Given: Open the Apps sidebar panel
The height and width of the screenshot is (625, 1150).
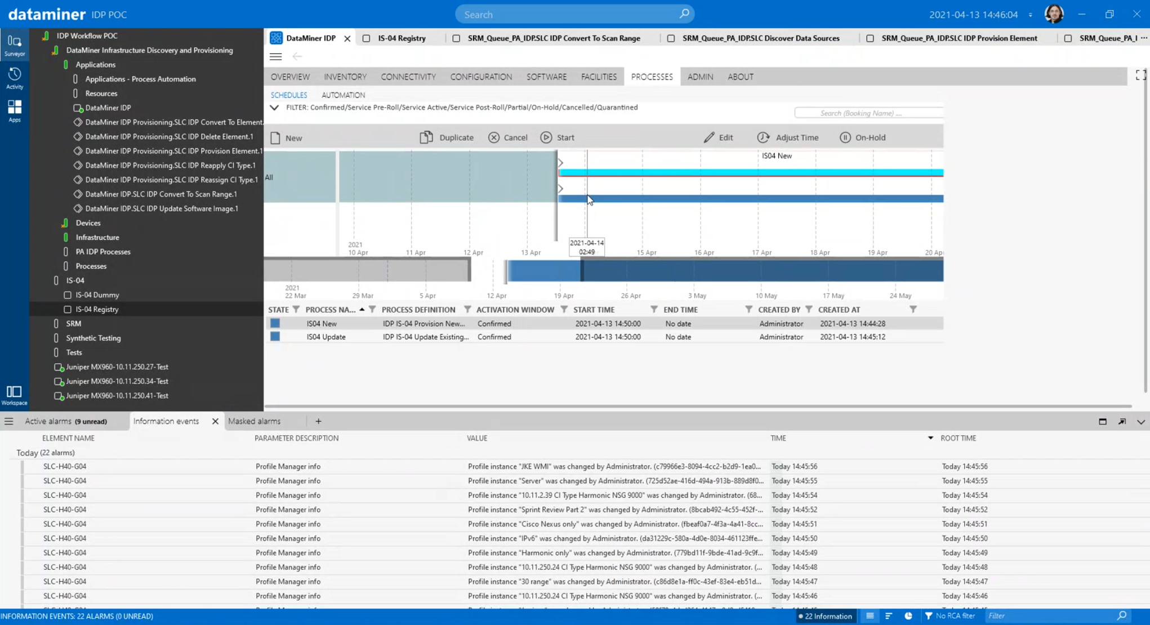Looking at the screenshot, I should click(x=15, y=111).
